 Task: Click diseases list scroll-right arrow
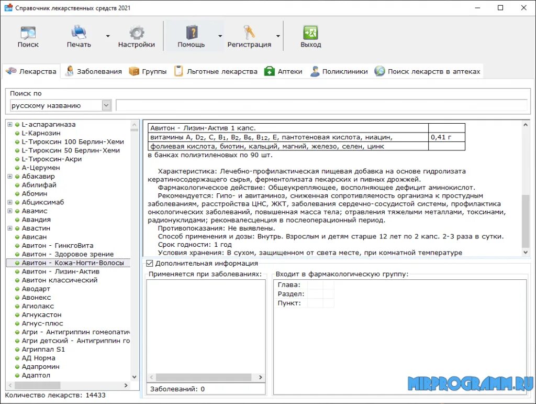[x=261, y=377]
